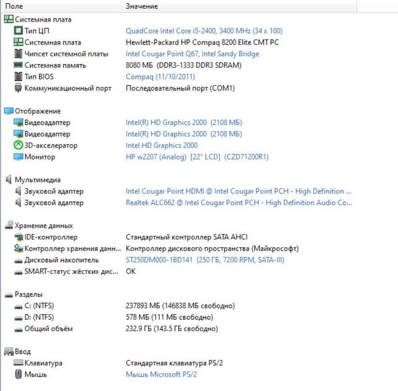
Task: Click the C: (NTFS) partition icon
Action: pos(18,307)
